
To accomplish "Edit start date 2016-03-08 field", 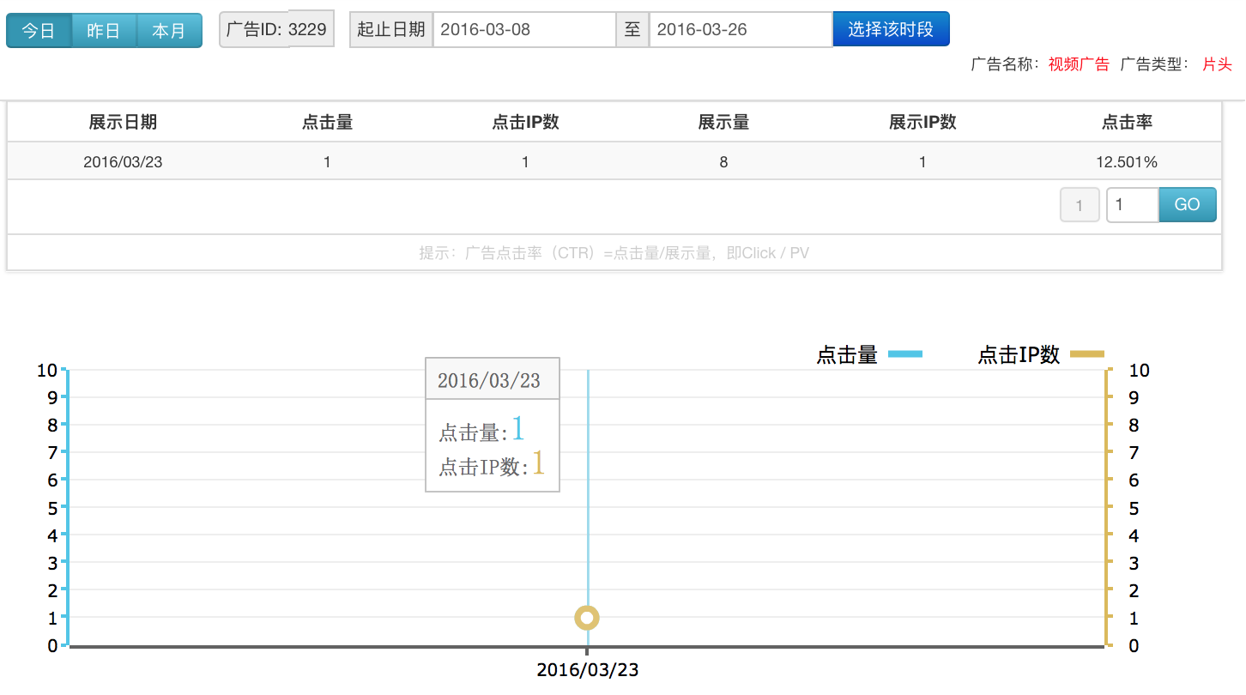I will pyautogui.click(x=523, y=30).
